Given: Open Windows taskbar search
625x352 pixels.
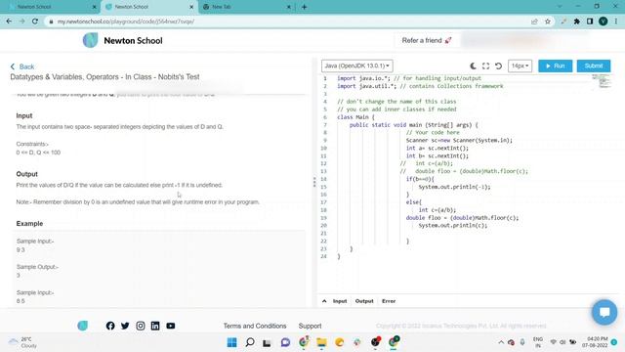Looking at the screenshot, I should pyautogui.click(x=250, y=342).
